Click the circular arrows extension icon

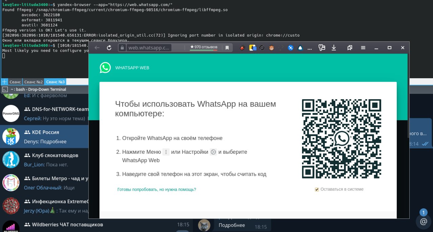(x=262, y=48)
